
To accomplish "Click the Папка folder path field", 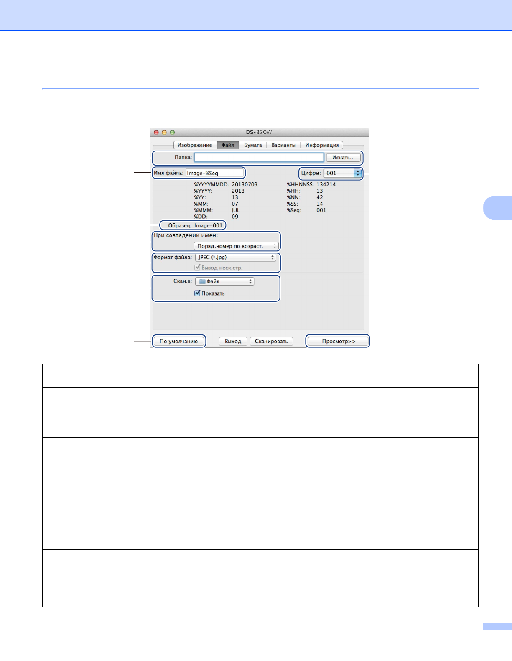I will (x=259, y=158).
